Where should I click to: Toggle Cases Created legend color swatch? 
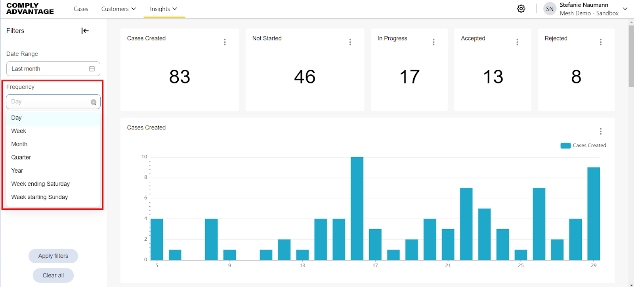point(565,146)
